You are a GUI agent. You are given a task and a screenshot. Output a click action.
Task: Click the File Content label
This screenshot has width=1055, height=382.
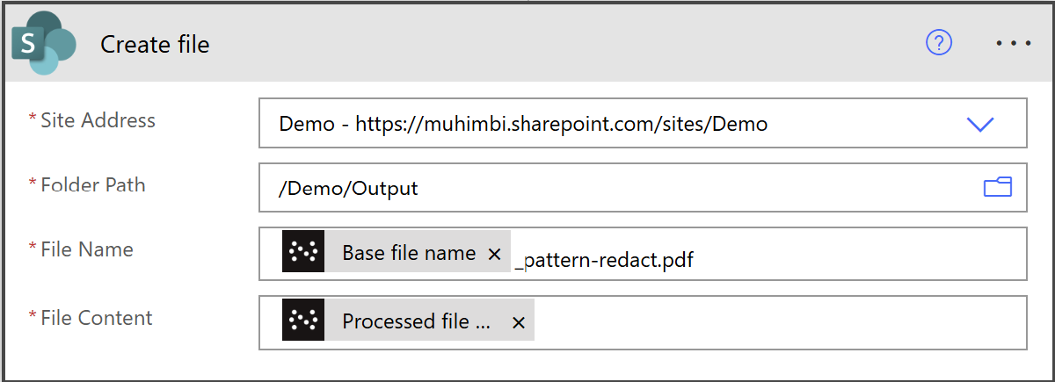point(97,318)
